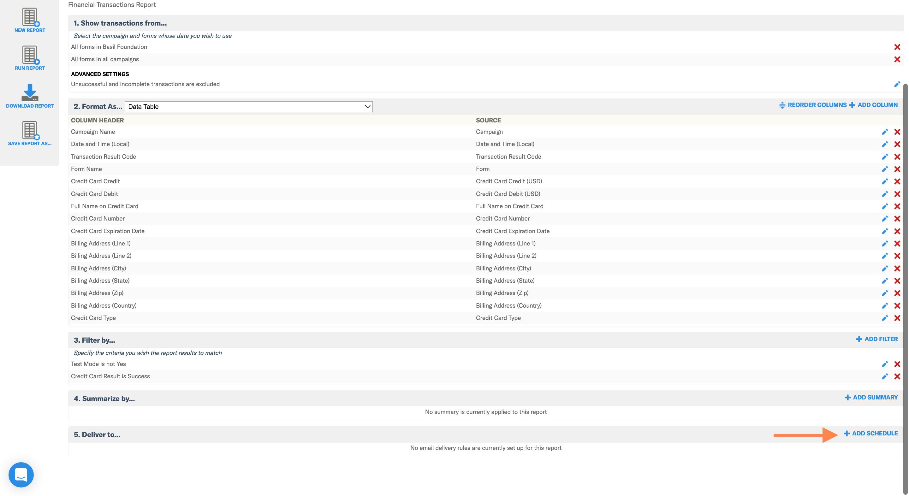Delete Full Name on Credit Card column
This screenshot has height=496, width=909.
coord(897,206)
